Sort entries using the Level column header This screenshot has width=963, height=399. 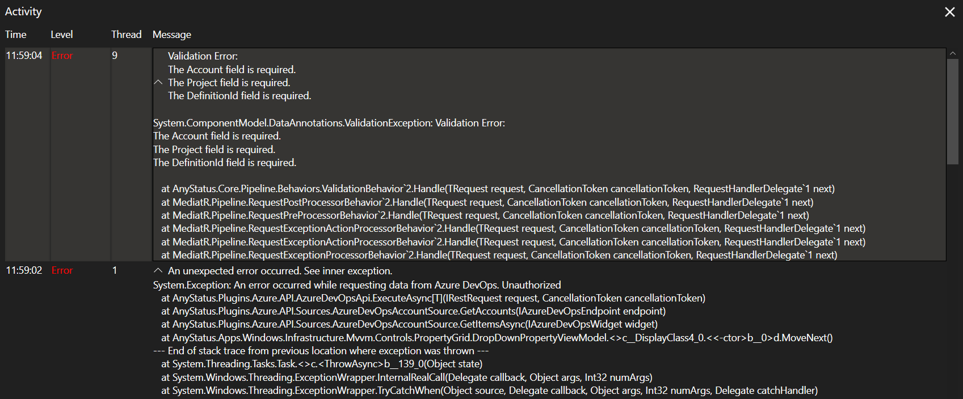pyautogui.click(x=61, y=35)
